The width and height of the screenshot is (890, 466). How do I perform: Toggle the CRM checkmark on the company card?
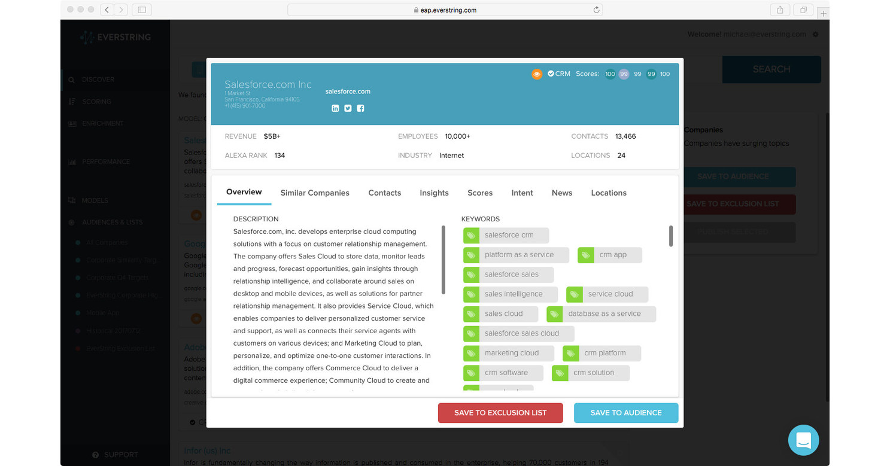[551, 74]
